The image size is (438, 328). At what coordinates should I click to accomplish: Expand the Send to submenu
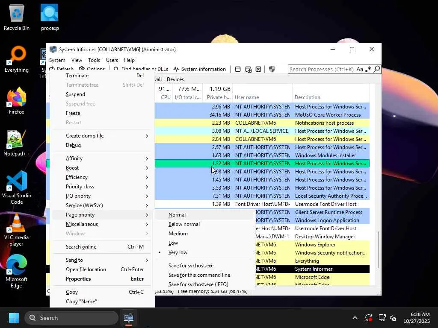pos(102,260)
